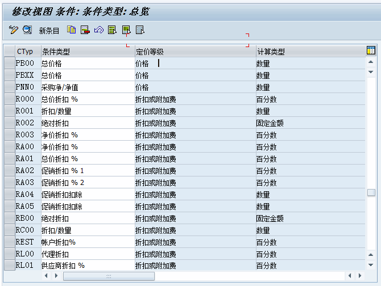Toggle display/change mode pencil icon

coord(14,30)
